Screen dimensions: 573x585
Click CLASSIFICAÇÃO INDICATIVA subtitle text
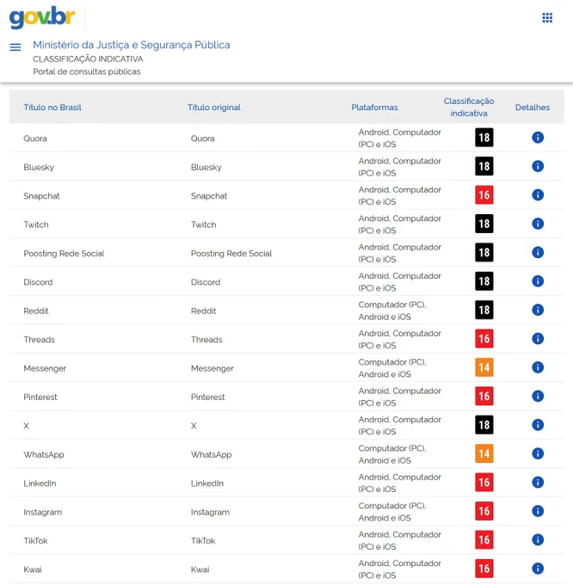point(88,59)
